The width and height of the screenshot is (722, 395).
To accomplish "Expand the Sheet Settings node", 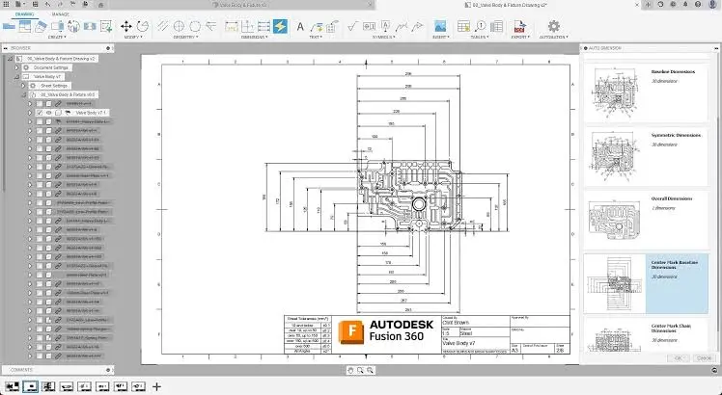I will [x=23, y=86].
